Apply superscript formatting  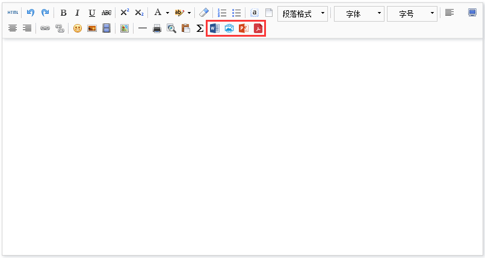pos(125,13)
